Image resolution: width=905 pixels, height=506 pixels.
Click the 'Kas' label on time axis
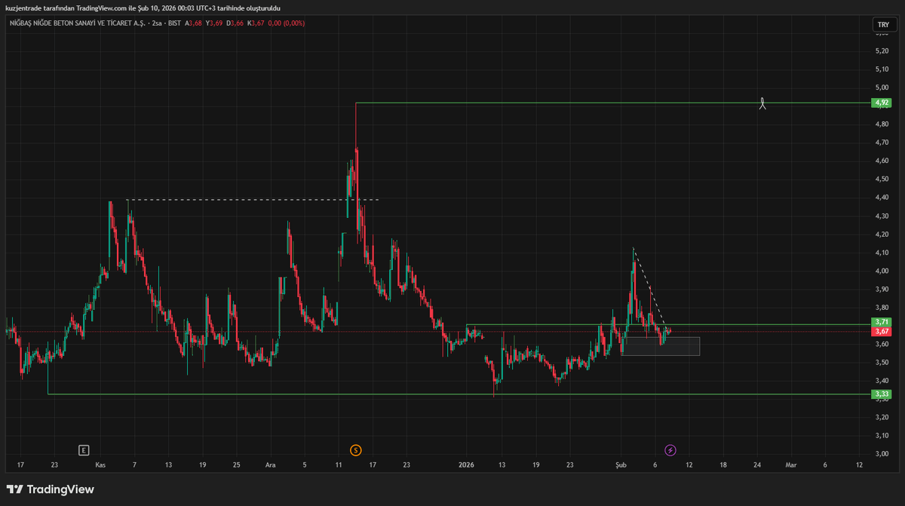[x=100, y=465]
